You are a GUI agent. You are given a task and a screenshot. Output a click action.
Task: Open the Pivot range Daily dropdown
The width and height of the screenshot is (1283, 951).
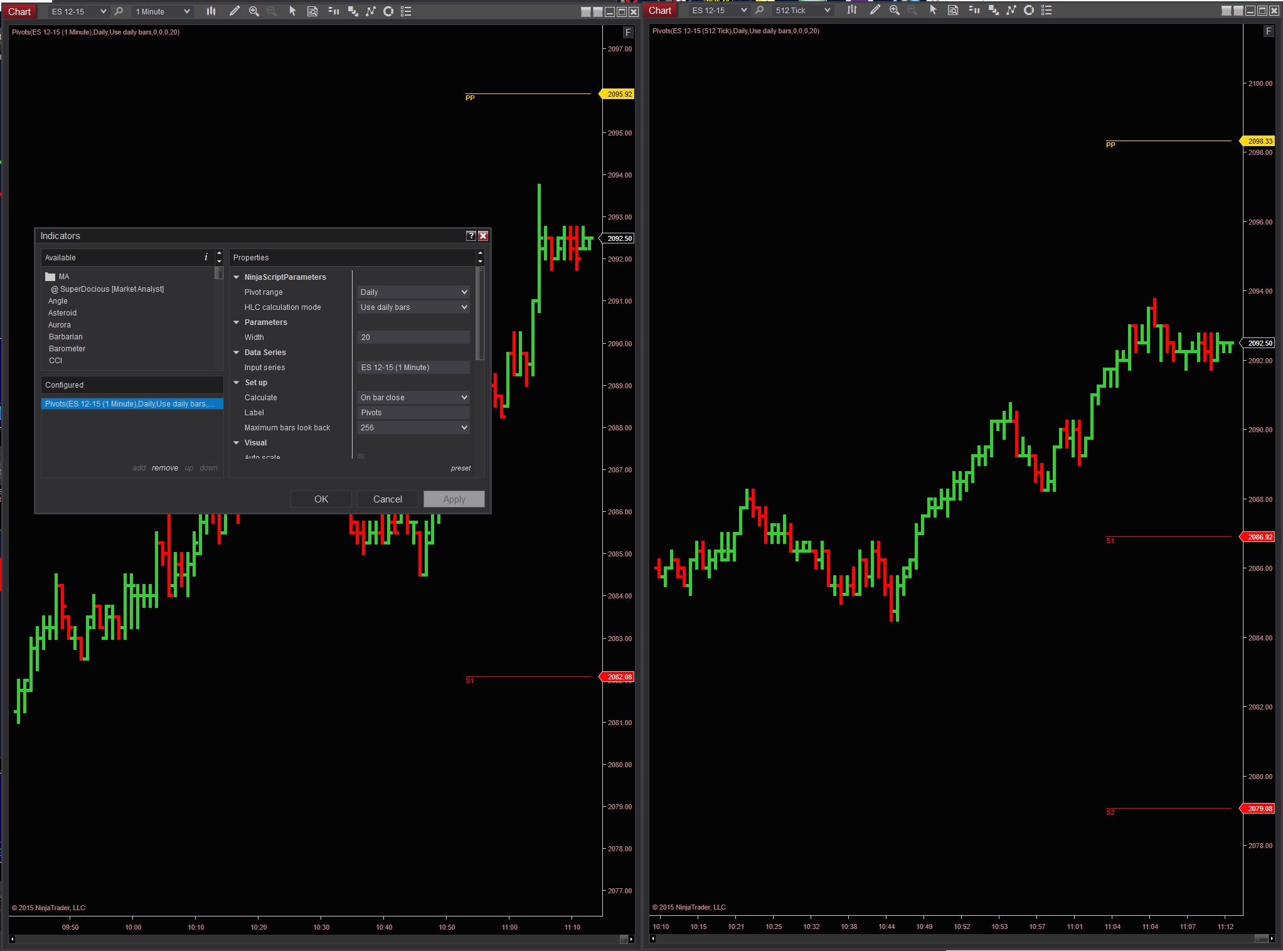[413, 292]
